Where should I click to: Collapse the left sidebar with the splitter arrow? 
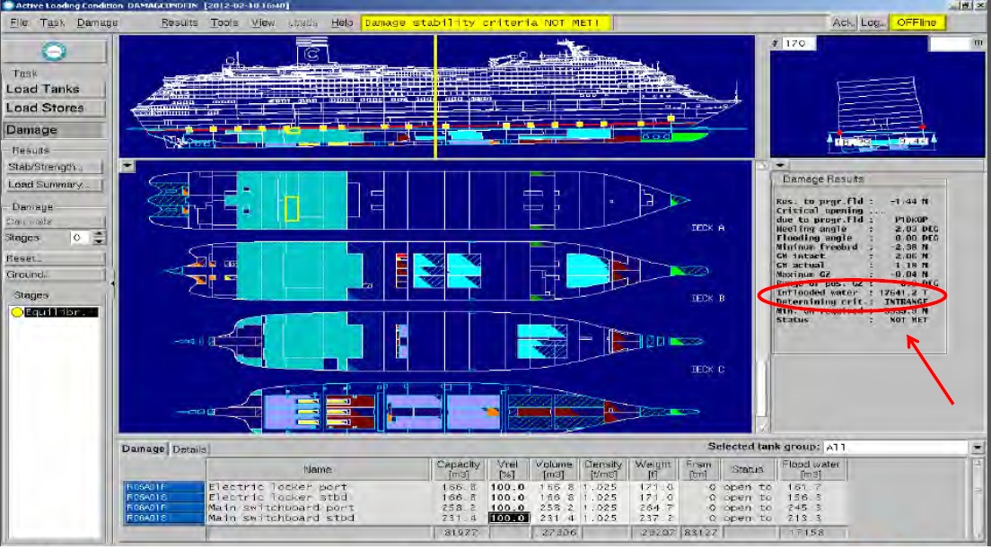[x=112, y=283]
